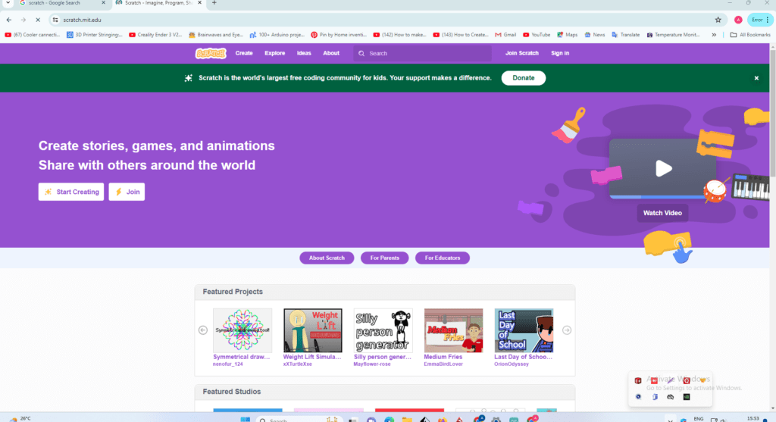Open EmmaBirdLover author profile link
This screenshot has width=776, height=422.
click(443, 364)
